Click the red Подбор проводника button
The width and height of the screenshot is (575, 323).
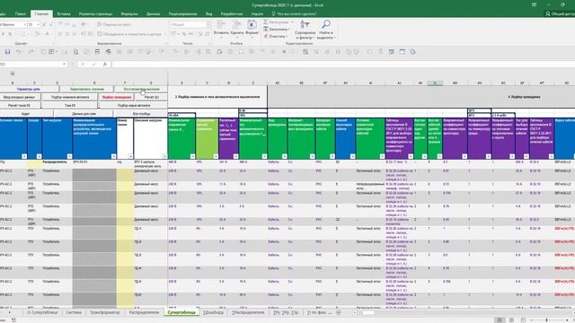click(x=117, y=97)
